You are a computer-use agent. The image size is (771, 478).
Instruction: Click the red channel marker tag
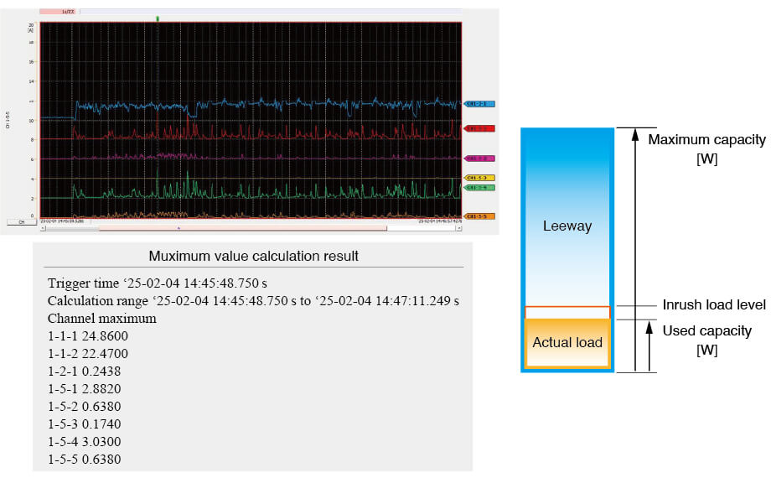[479, 128]
